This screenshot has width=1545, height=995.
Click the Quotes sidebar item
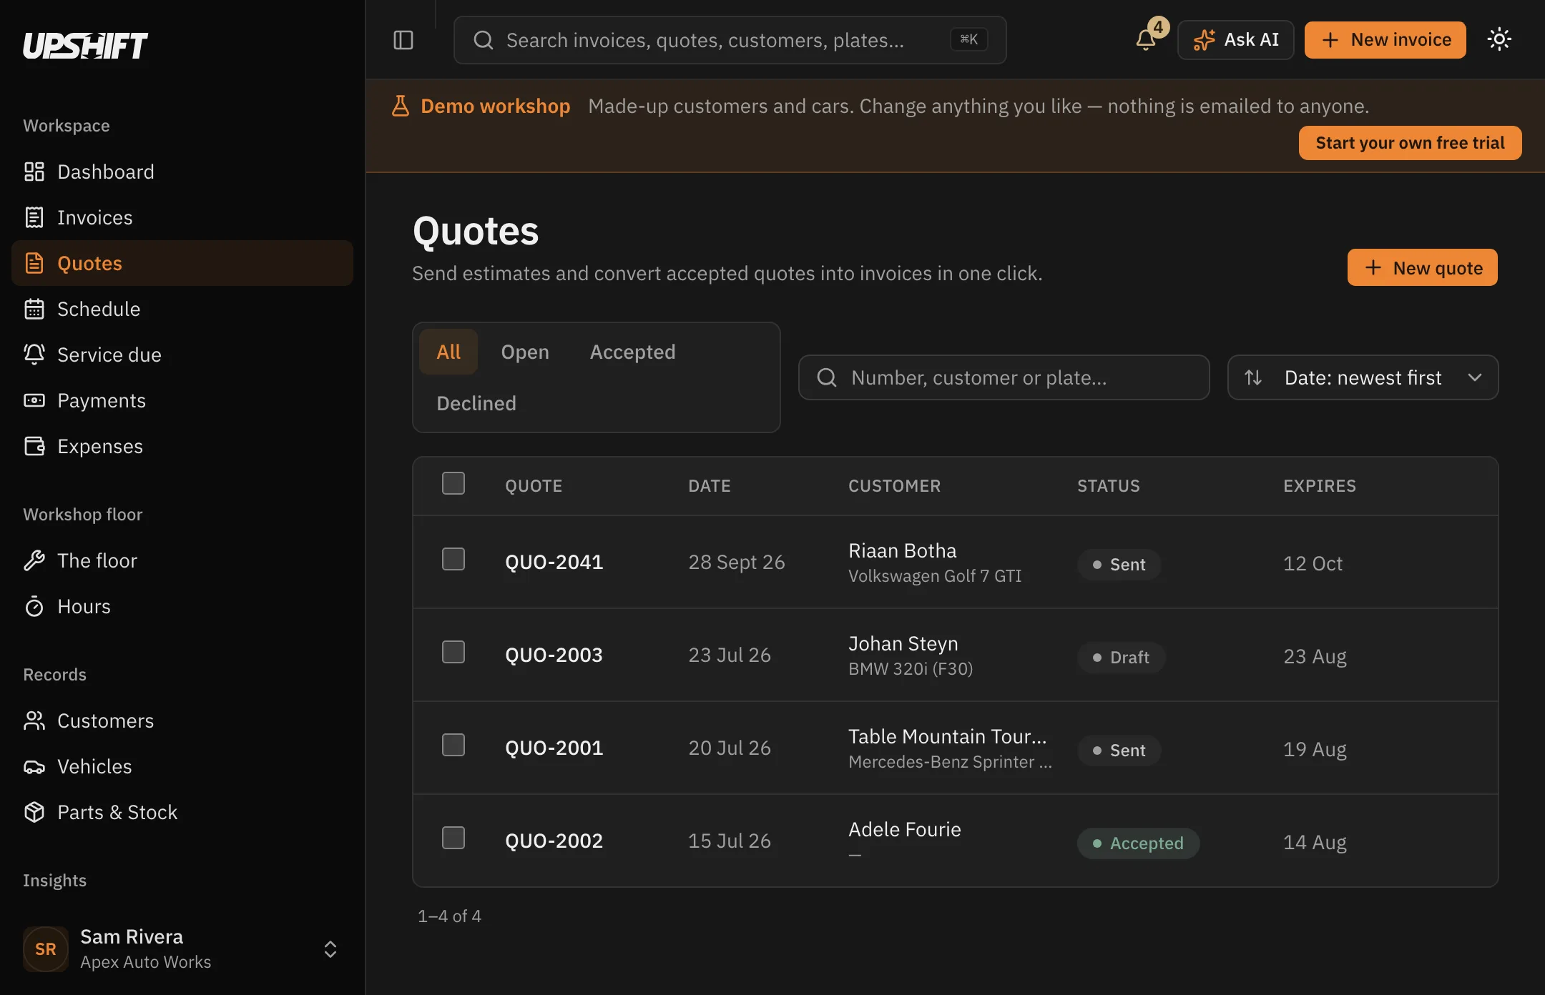[182, 263]
